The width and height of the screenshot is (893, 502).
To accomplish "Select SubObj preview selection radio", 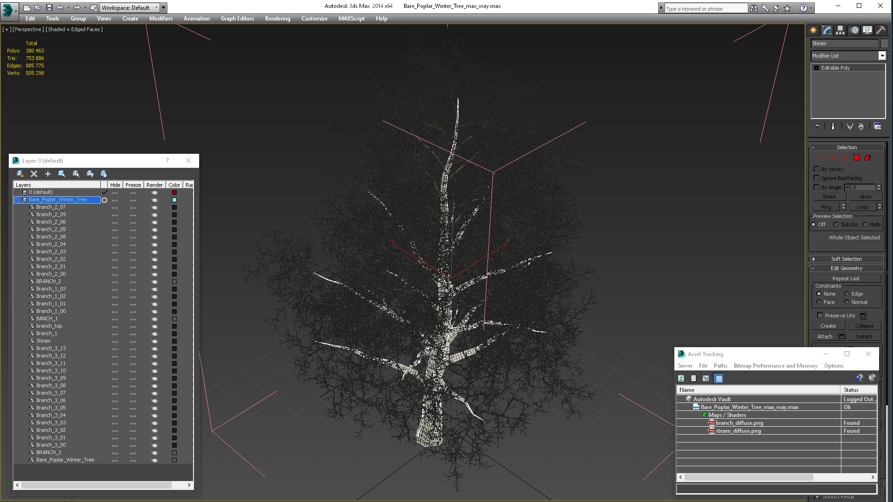I will [x=836, y=225].
